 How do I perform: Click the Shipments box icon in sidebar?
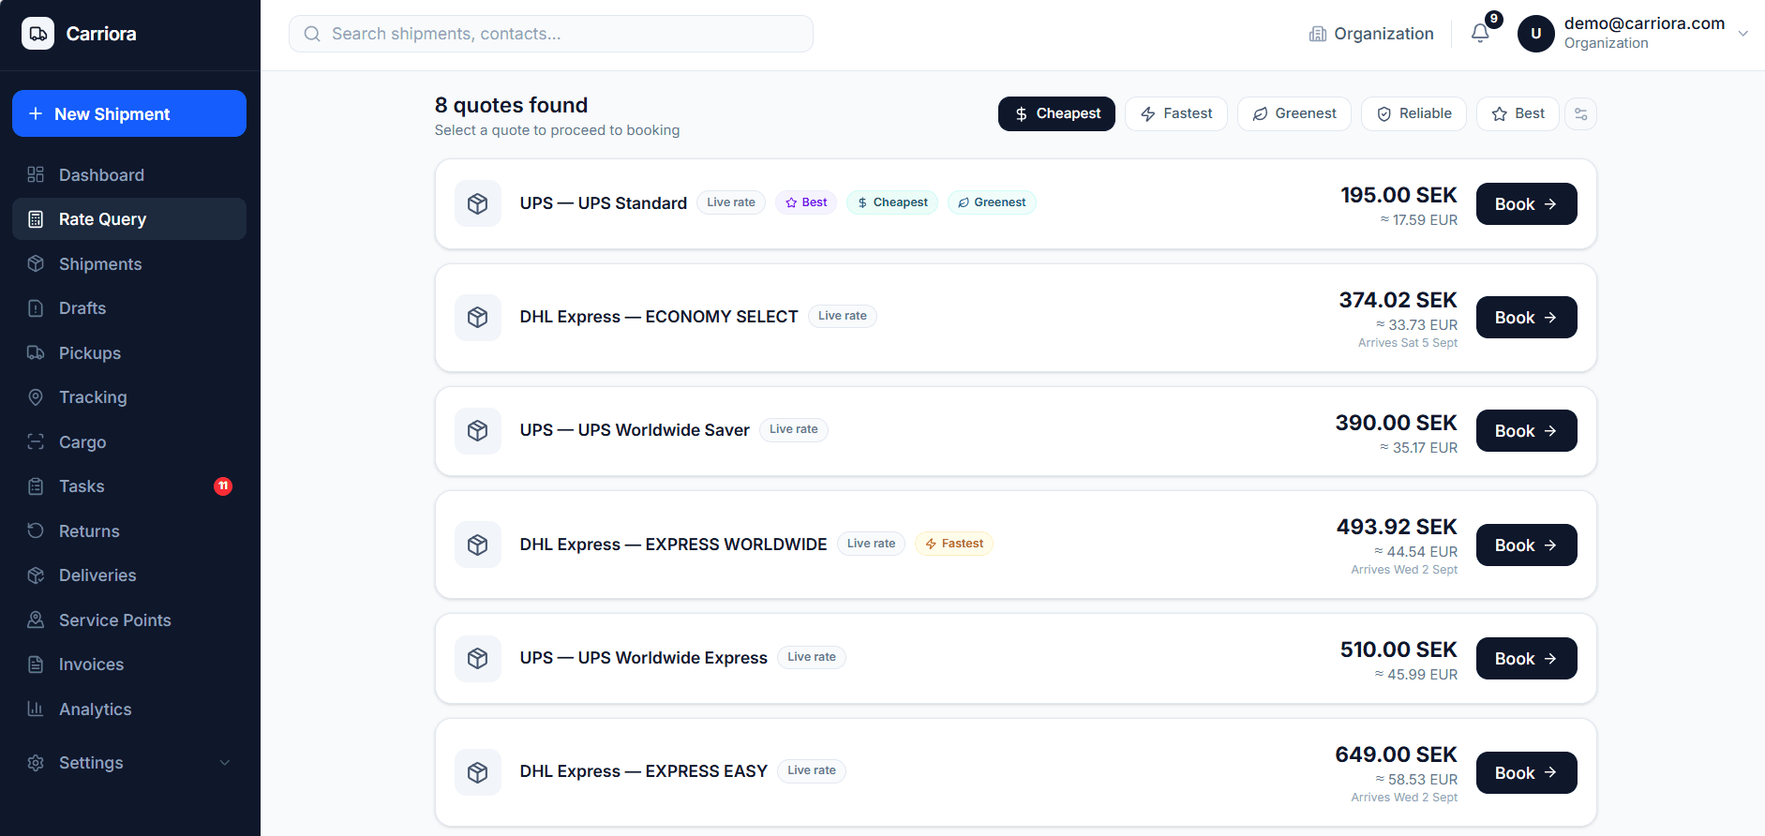[36, 263]
